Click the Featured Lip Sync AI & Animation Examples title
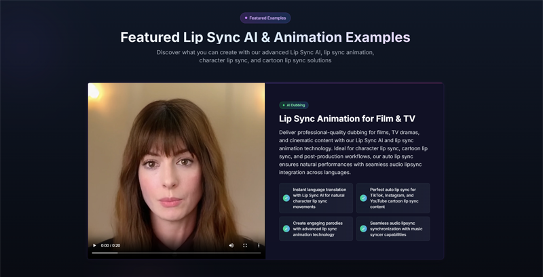 tap(265, 37)
